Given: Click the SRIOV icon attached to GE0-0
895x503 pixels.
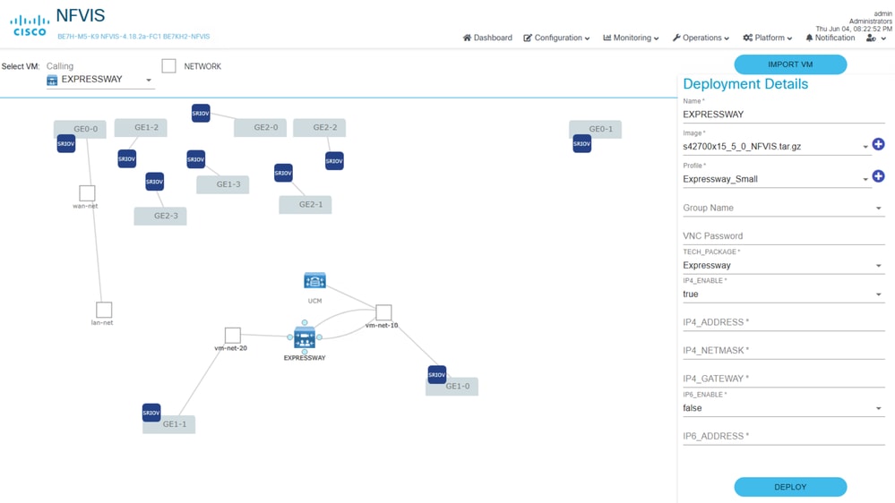Looking at the screenshot, I should click(65, 144).
